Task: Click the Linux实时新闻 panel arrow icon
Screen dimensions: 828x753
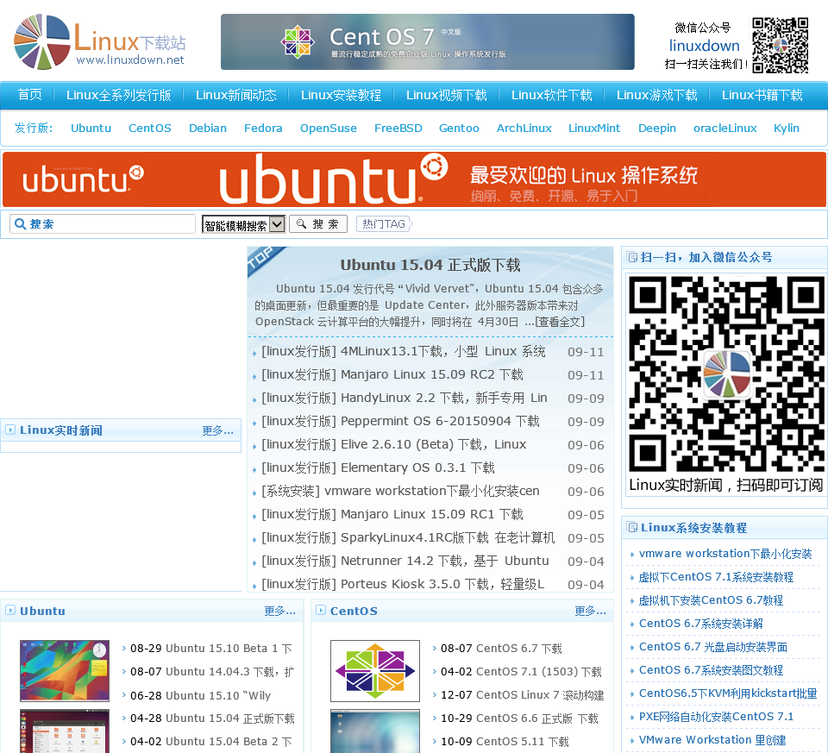Action: tap(10, 430)
